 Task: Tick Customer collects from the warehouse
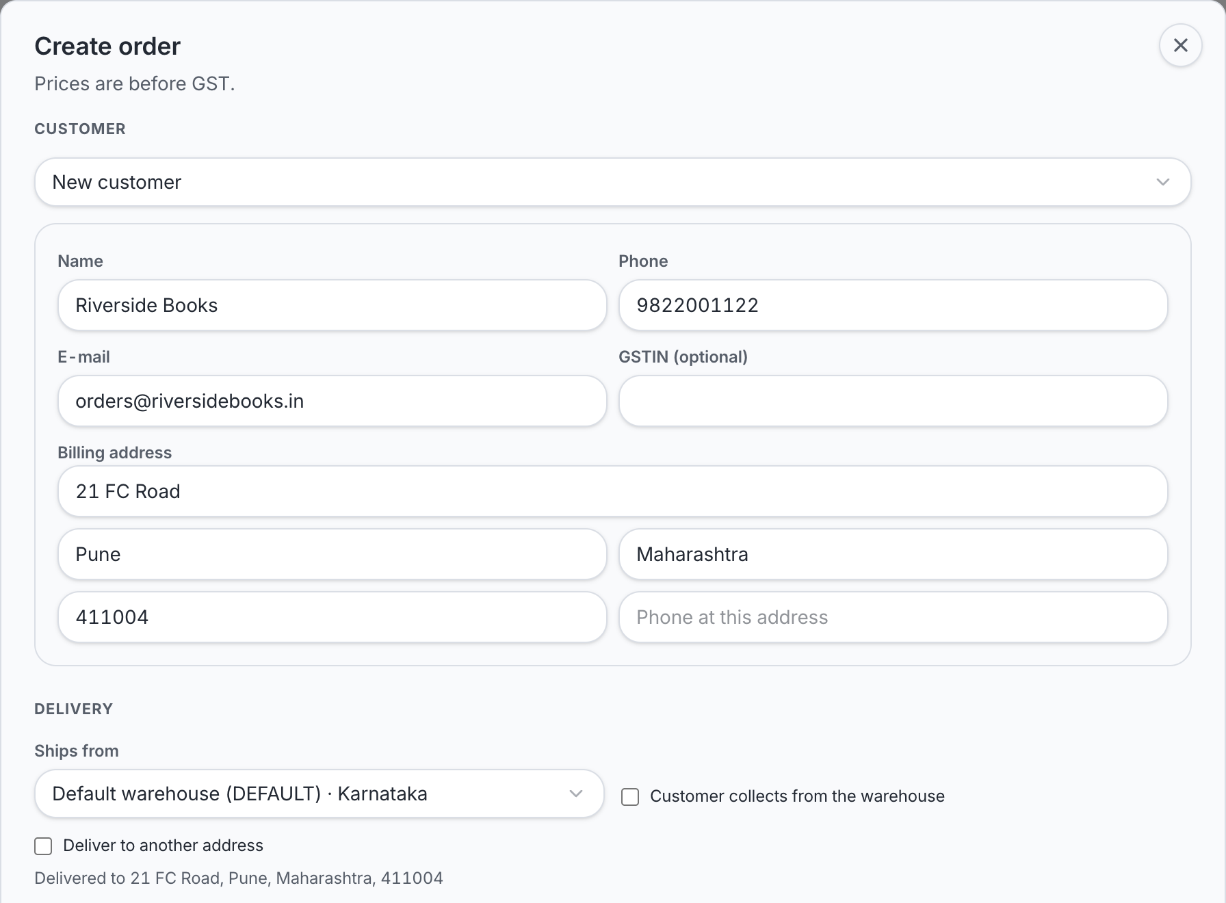coord(630,797)
